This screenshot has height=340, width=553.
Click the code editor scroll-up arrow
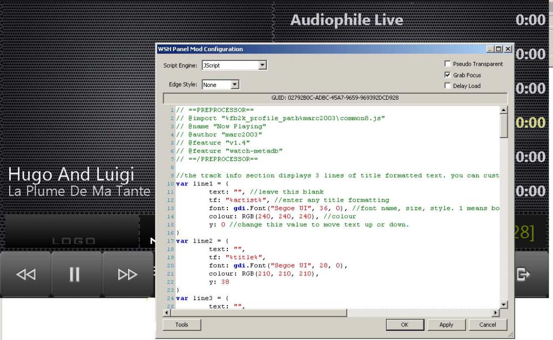point(503,110)
